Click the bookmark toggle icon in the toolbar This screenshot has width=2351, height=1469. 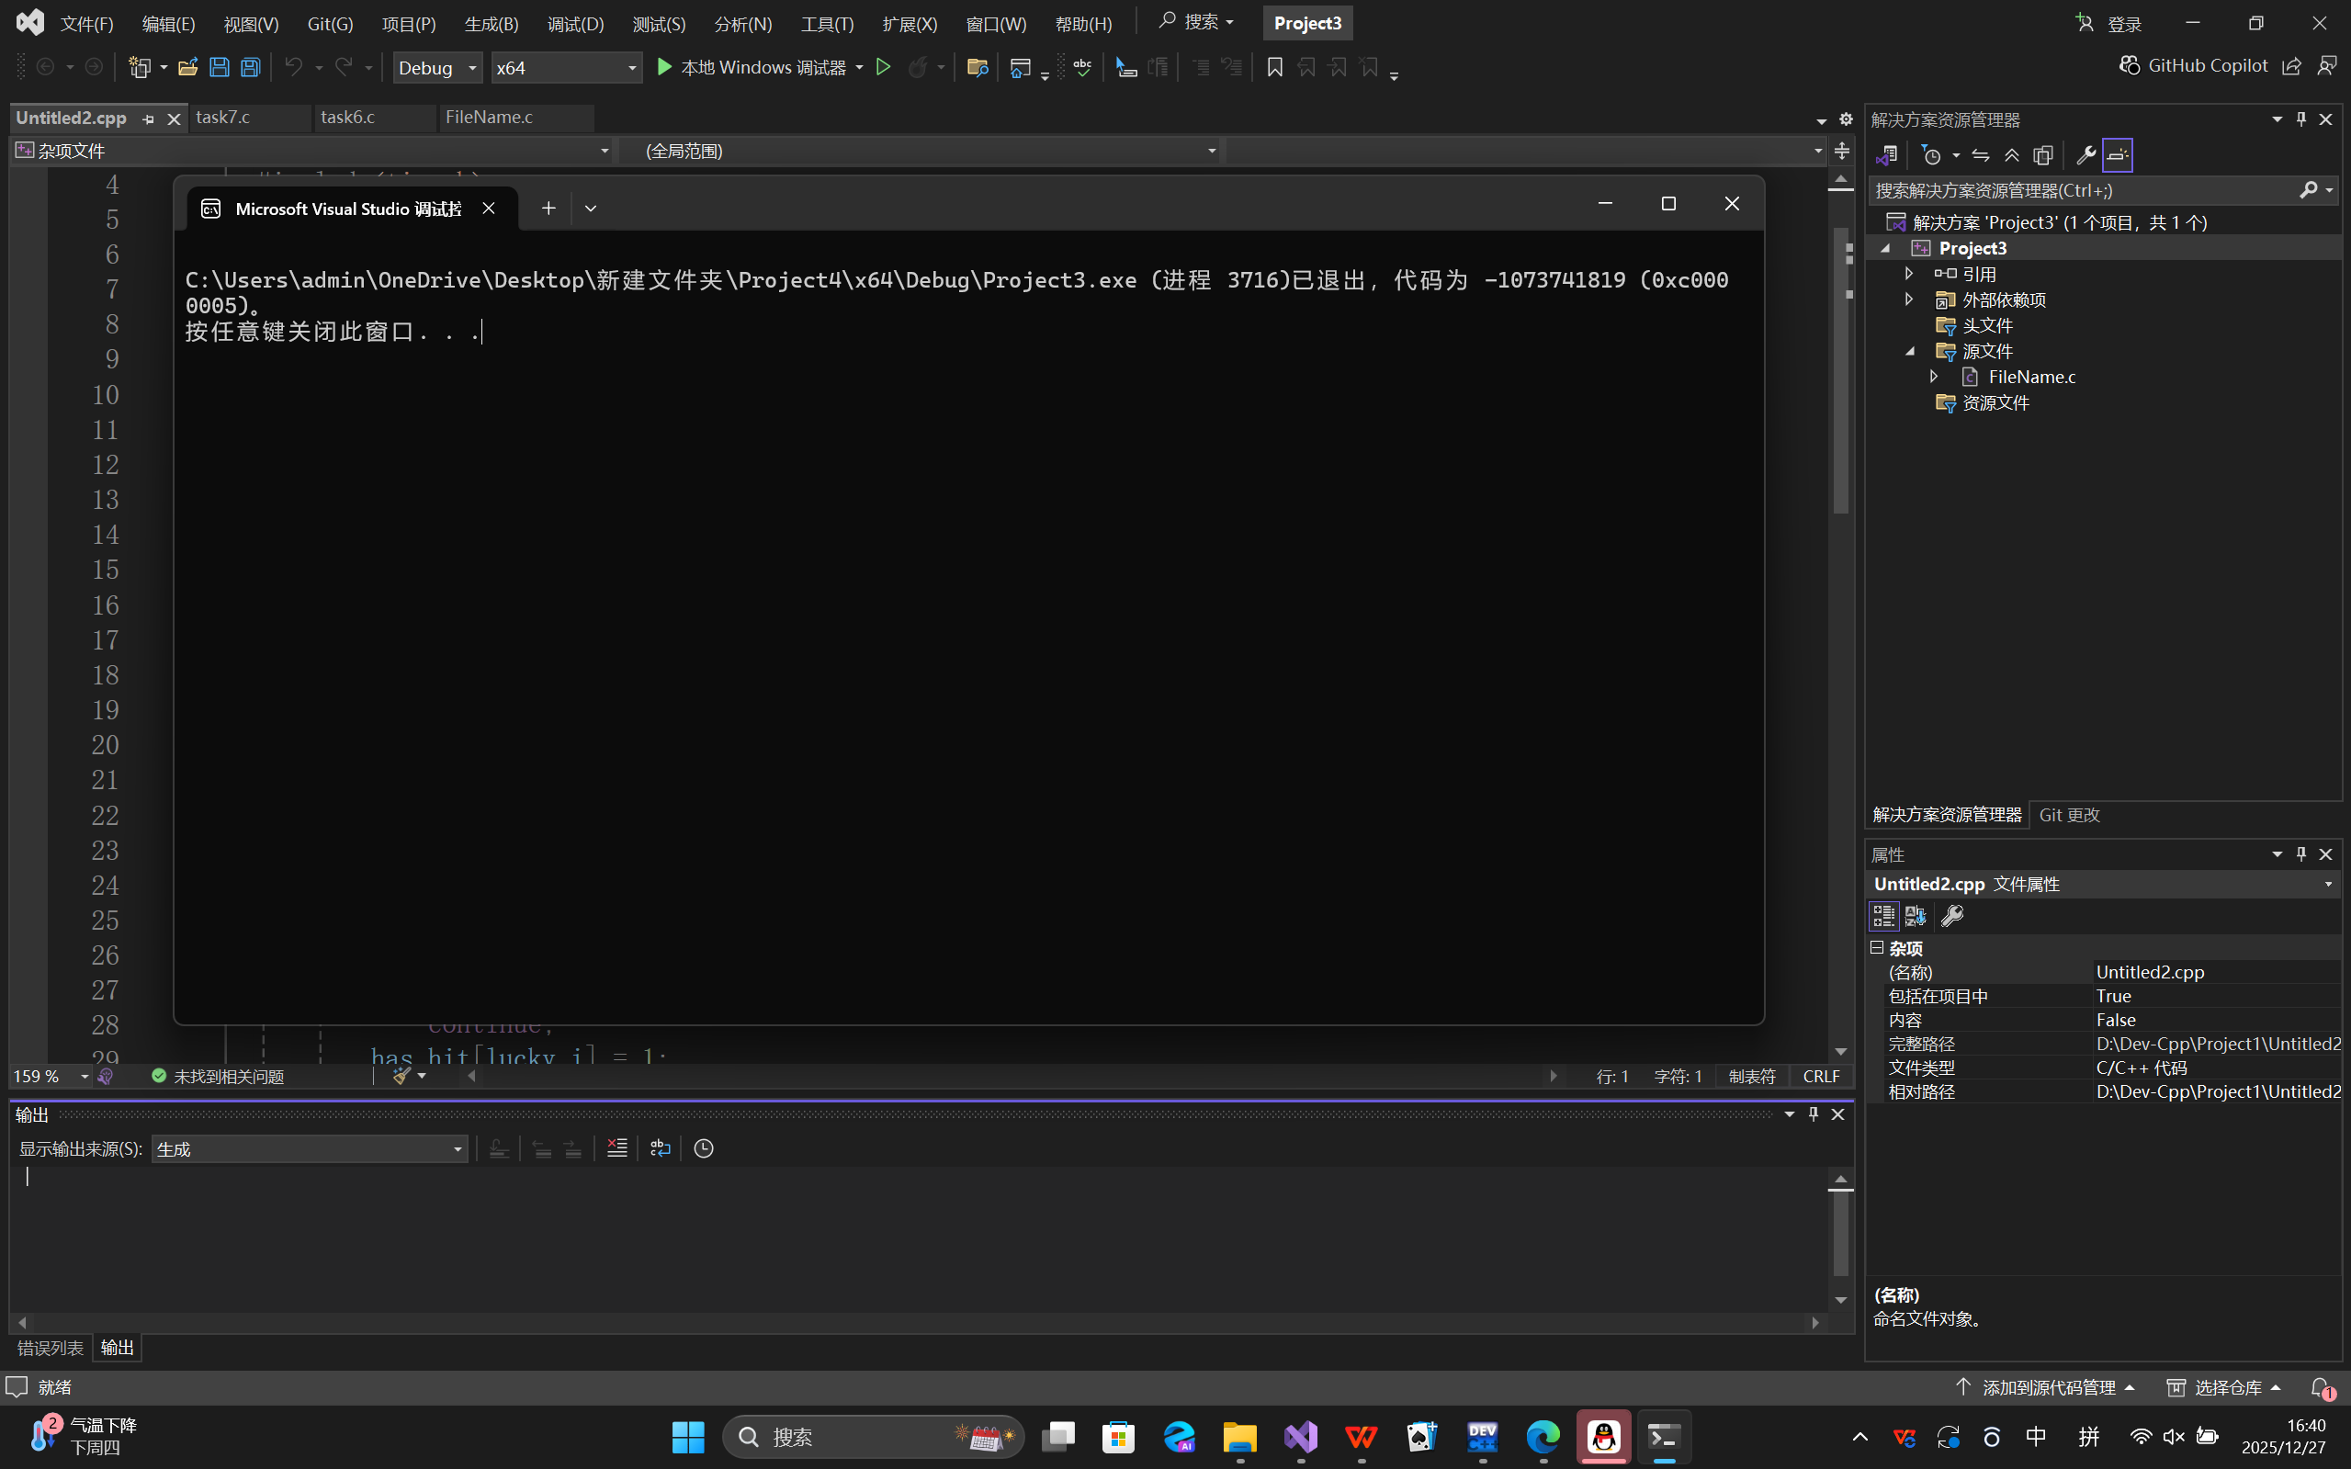click(x=1274, y=67)
